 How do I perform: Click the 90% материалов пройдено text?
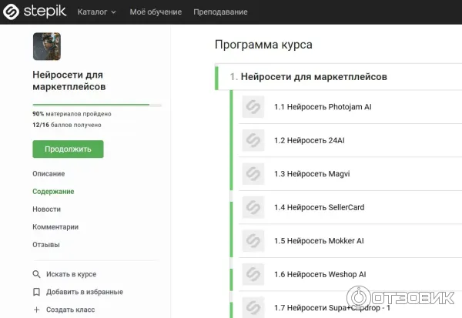(x=72, y=114)
